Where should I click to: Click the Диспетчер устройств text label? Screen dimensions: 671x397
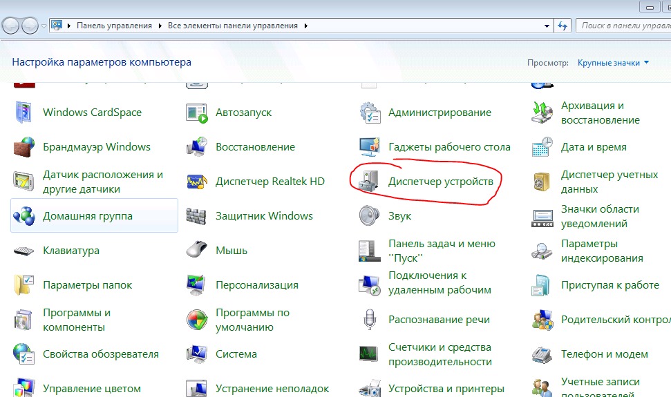click(441, 181)
